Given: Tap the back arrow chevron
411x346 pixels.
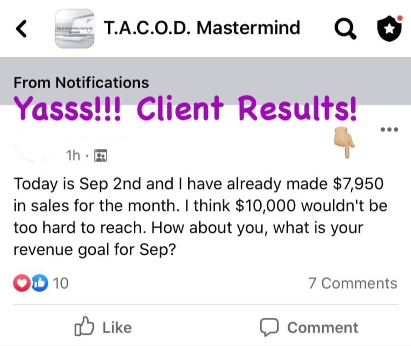Looking at the screenshot, I should point(21,29).
